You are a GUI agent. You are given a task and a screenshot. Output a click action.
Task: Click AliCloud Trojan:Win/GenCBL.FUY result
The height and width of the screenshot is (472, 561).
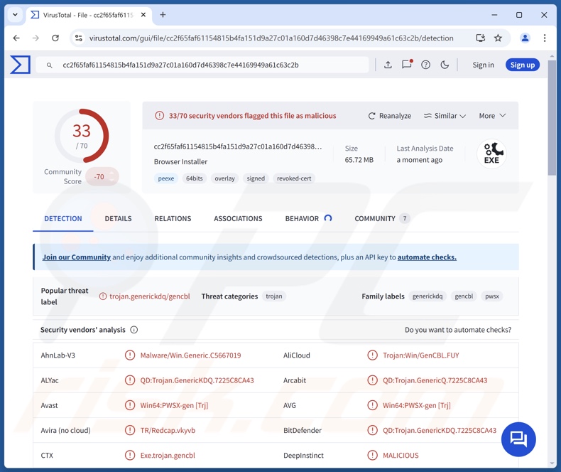(x=420, y=355)
